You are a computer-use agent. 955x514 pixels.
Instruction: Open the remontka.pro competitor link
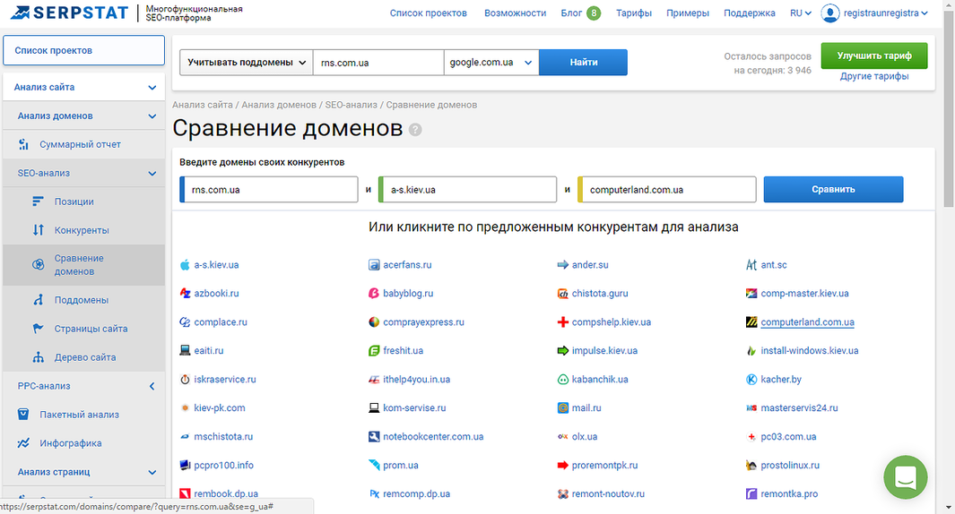click(789, 493)
